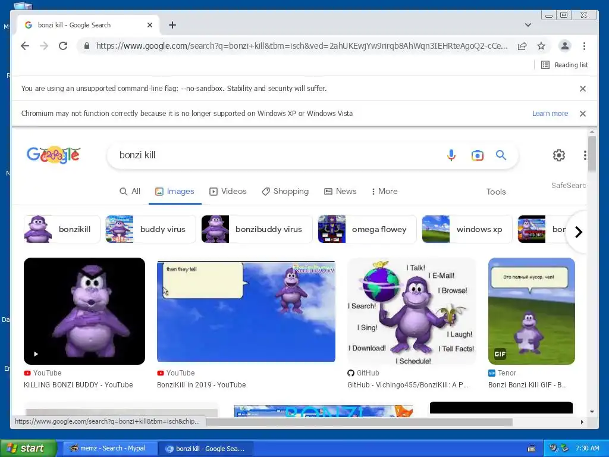
Task: Reload the current page
Action: click(63, 46)
